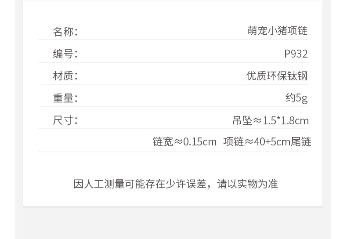
Task: Click the divider line under the 链宽 row
Action: coord(173,151)
